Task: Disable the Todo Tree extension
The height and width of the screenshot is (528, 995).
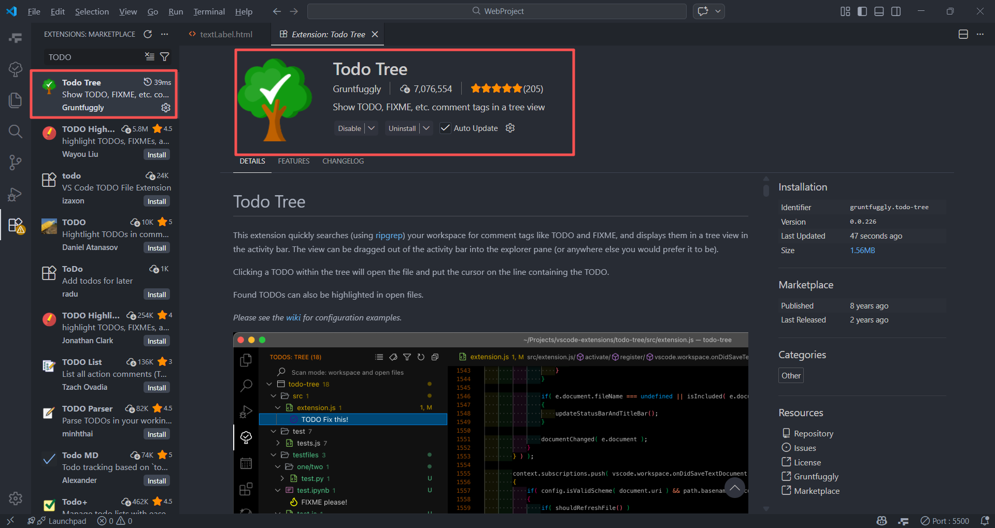Action: (x=349, y=128)
